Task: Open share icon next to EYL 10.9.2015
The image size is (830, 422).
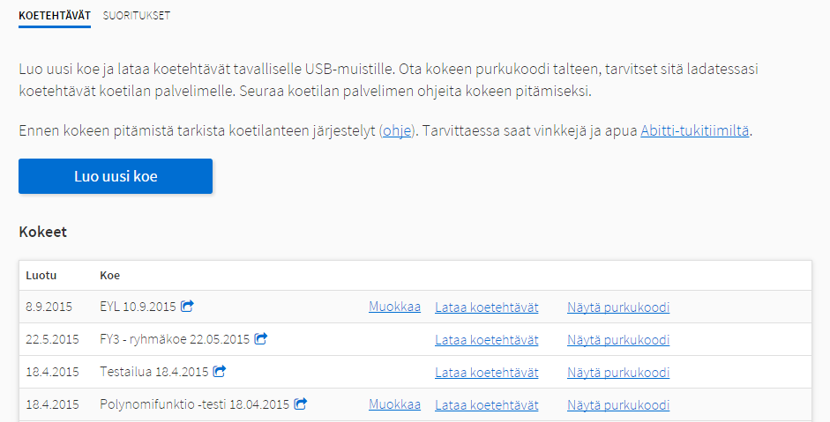Action: [x=187, y=307]
